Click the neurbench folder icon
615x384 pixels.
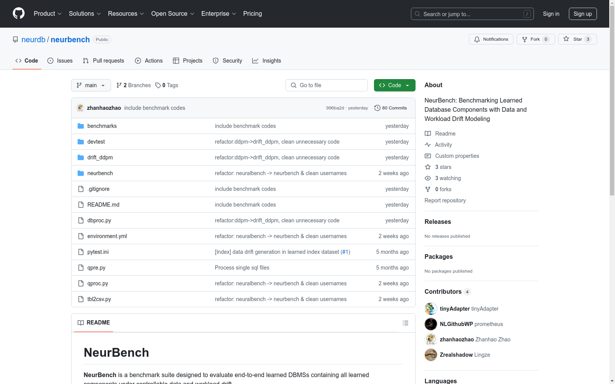pyautogui.click(x=81, y=173)
